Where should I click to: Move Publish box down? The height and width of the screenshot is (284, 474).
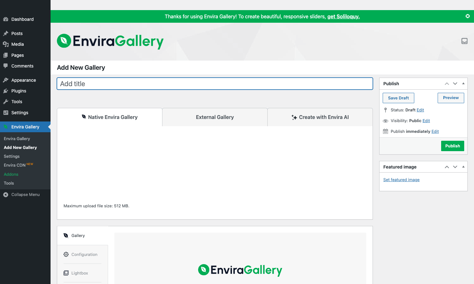(455, 84)
